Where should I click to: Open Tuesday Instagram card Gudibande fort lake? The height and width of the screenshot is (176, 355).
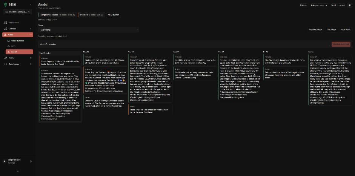click(x=150, y=78)
